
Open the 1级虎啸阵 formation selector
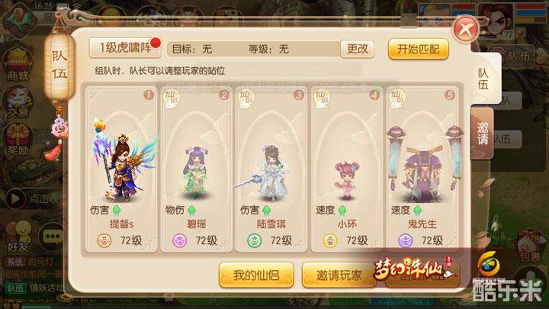(125, 47)
